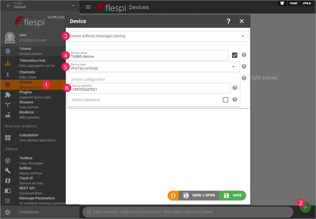Click the orange JSON braces button

point(173,195)
